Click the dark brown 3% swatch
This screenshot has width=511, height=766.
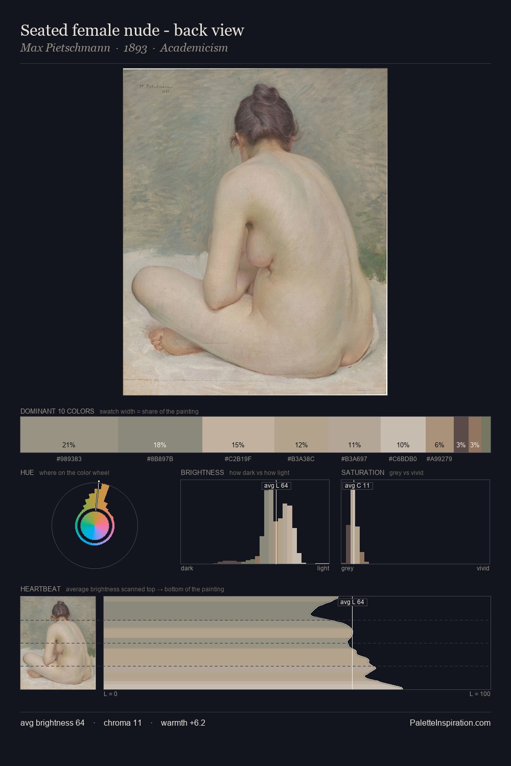461,435
